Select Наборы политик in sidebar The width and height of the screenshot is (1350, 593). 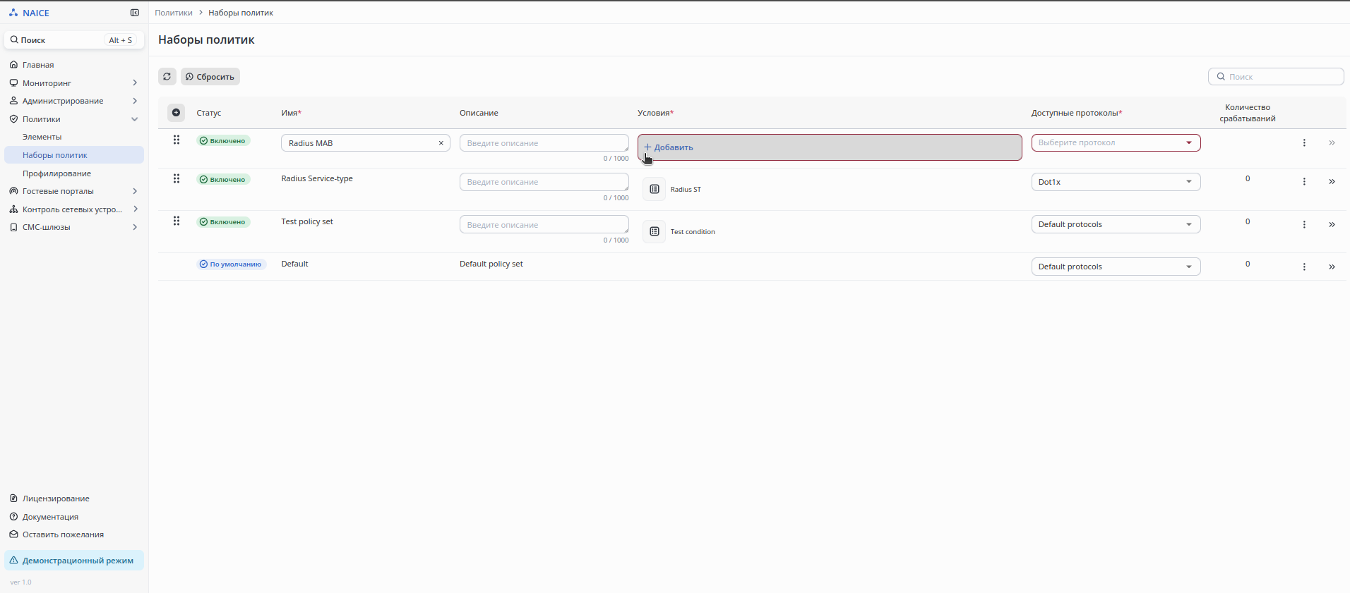click(74, 155)
